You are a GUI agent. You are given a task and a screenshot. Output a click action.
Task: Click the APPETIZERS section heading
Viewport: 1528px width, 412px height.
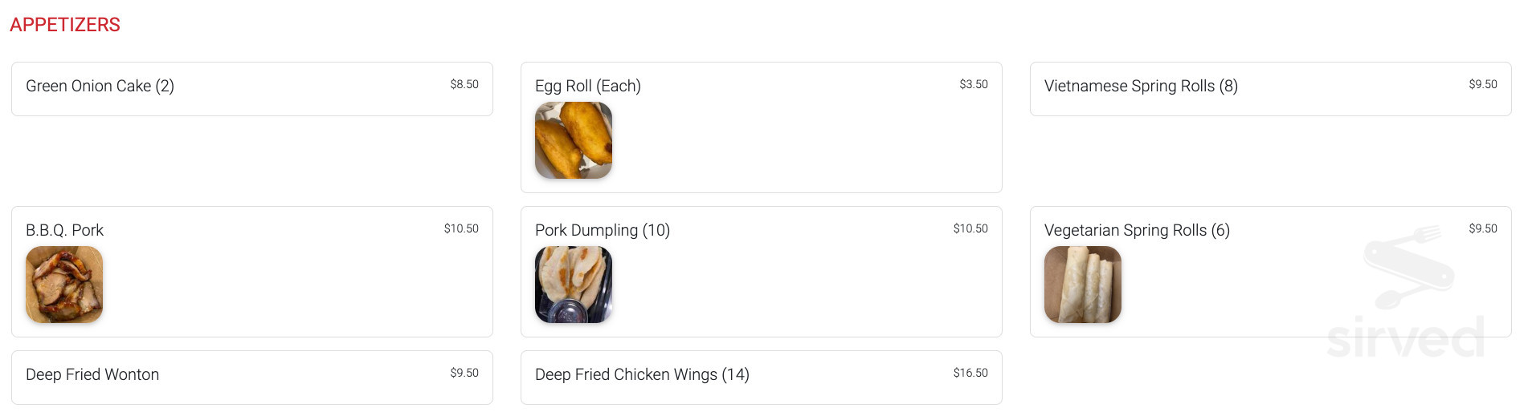65,25
